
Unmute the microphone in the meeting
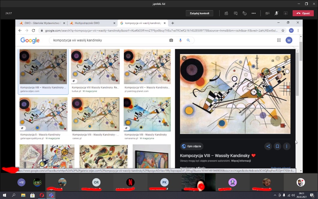[276, 13]
